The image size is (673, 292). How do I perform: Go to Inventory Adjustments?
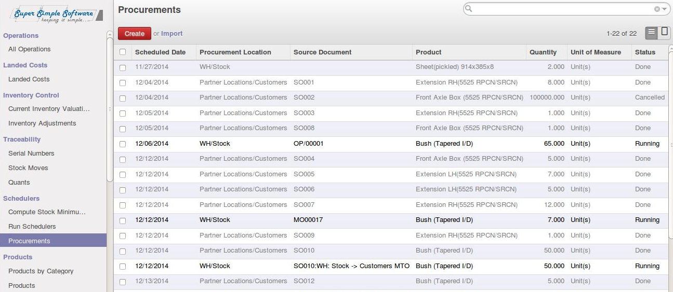click(x=42, y=123)
